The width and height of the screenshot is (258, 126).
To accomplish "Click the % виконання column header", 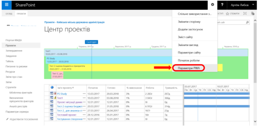I will [x=134, y=88].
